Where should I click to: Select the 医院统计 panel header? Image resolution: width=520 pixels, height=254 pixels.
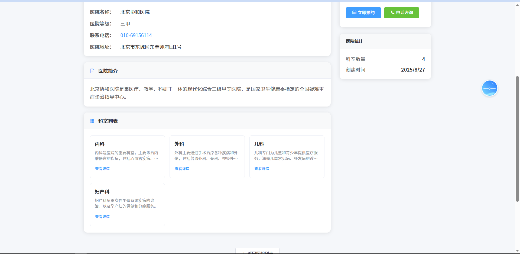pos(385,41)
